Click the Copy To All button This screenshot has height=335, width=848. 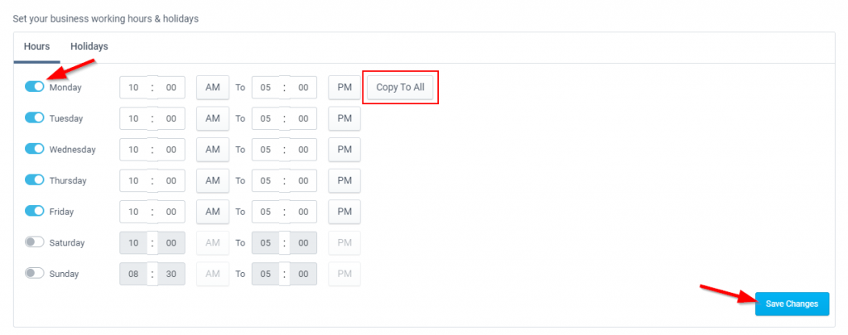click(400, 87)
